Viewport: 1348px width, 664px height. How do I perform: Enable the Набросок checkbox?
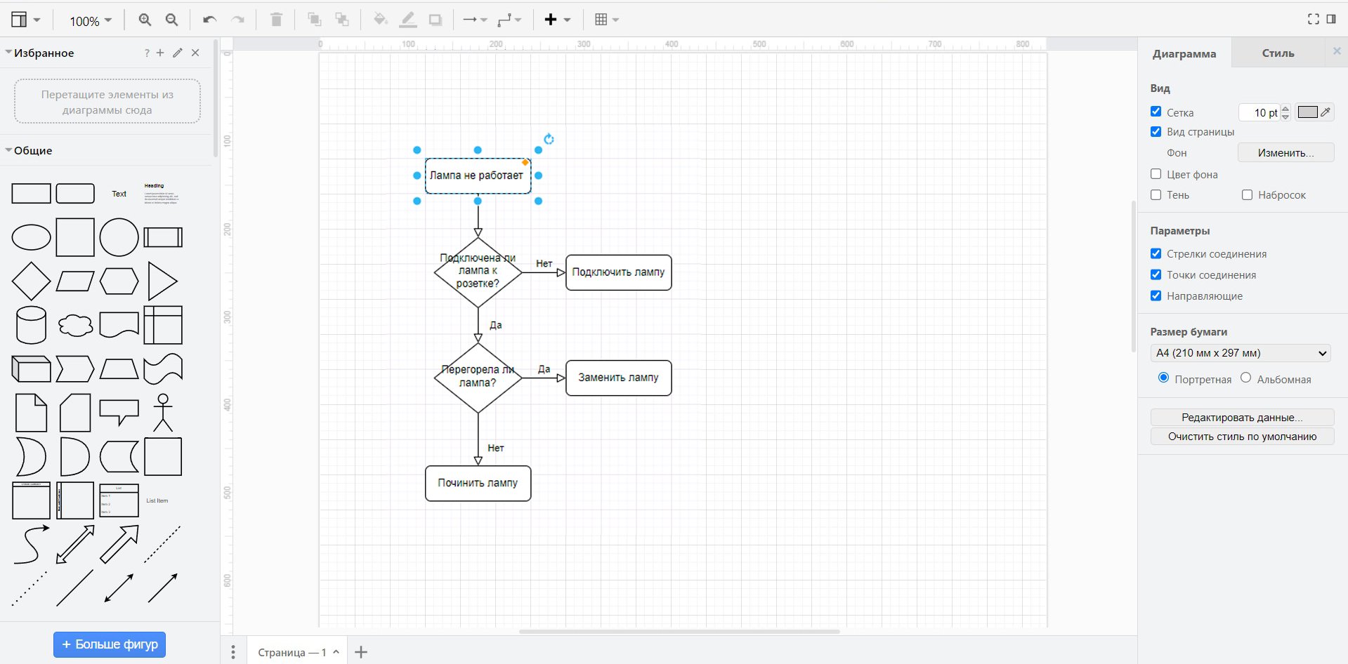click(x=1247, y=194)
